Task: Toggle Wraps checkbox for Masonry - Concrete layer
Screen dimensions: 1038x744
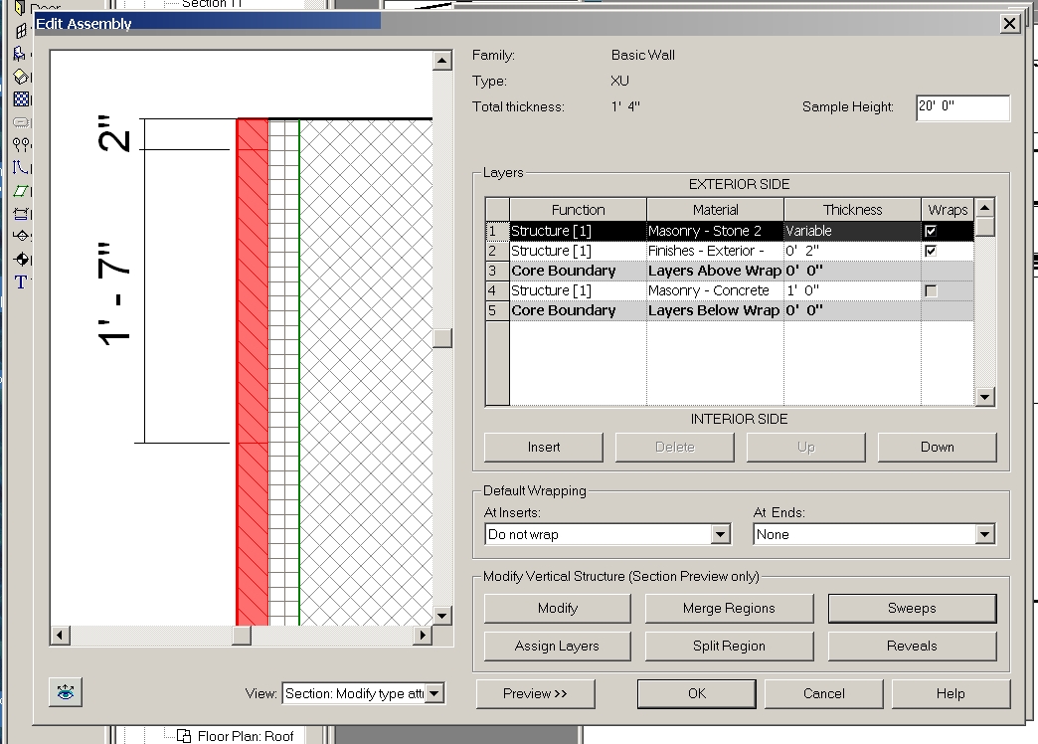Action: click(931, 290)
